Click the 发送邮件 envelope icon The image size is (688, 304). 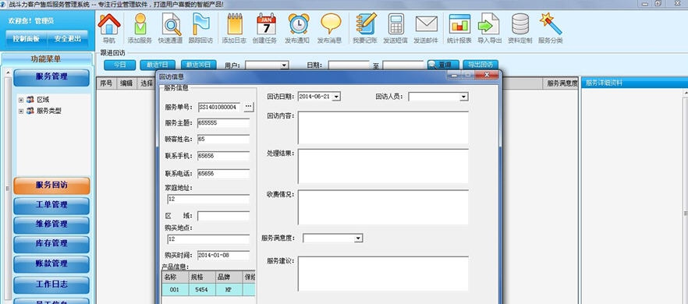427,23
